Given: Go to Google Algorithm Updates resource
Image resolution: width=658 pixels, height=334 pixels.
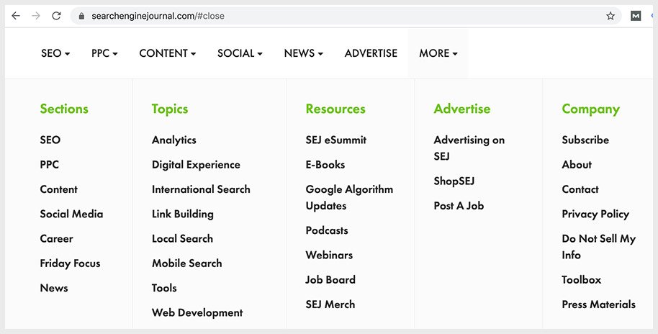Looking at the screenshot, I should point(349,197).
